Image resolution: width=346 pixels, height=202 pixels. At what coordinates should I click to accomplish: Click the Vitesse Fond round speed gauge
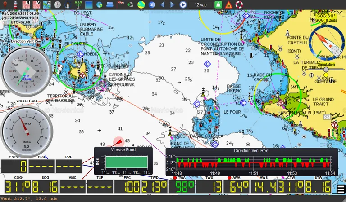tap(27, 132)
